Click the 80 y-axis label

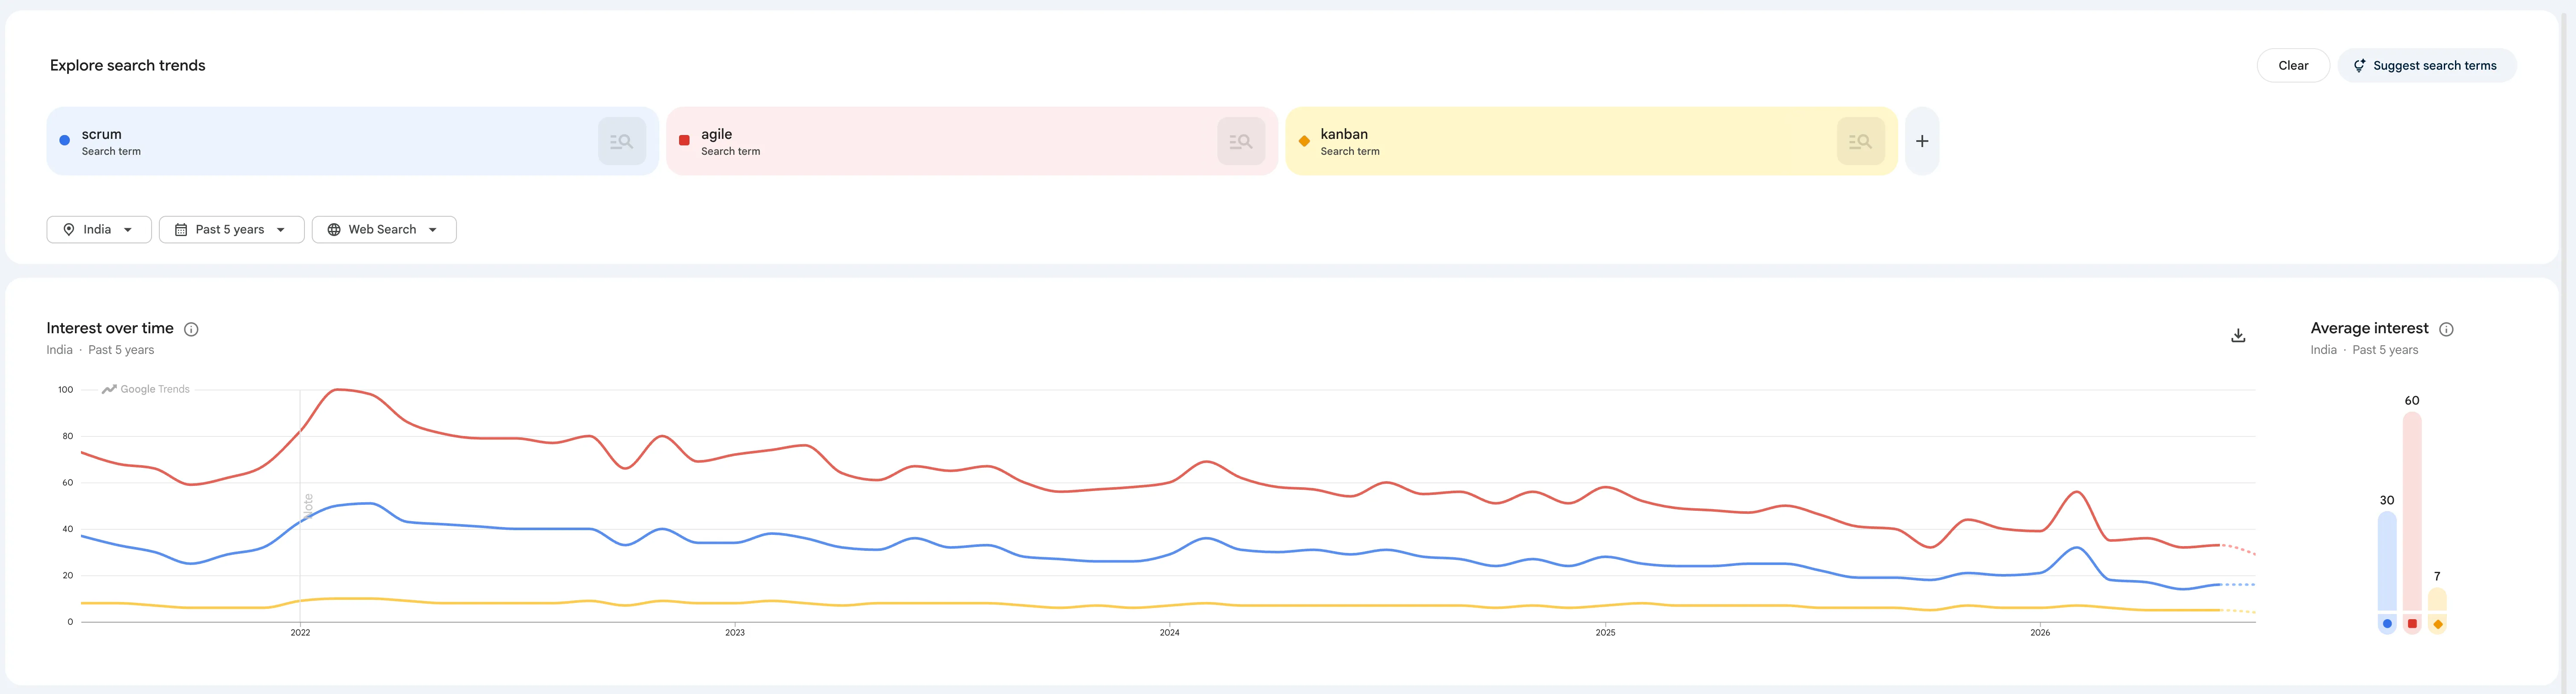point(67,436)
